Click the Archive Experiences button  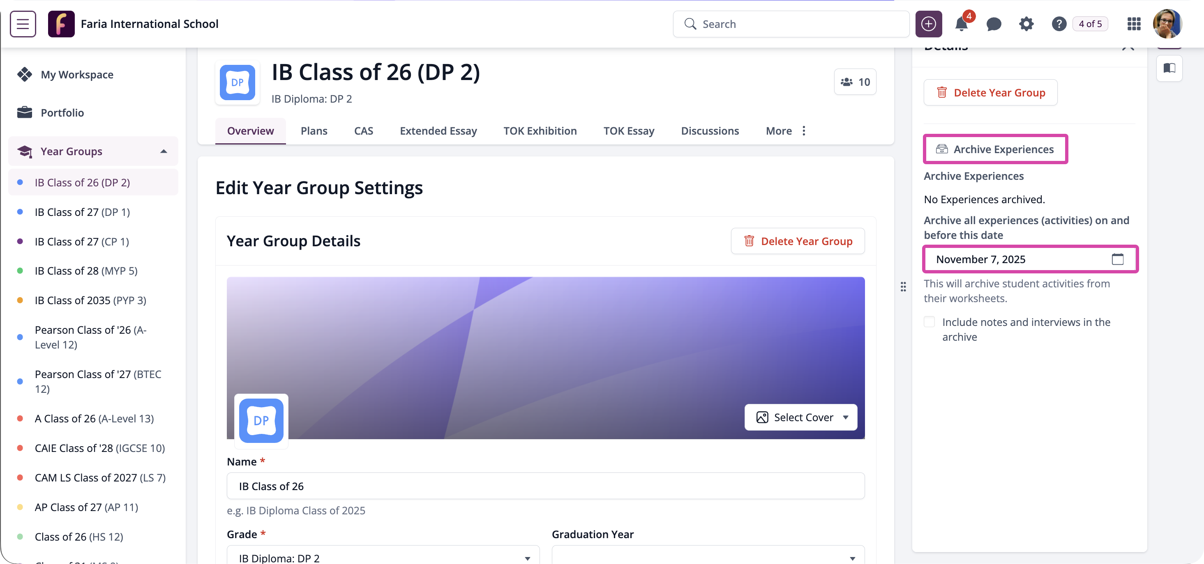tap(995, 149)
